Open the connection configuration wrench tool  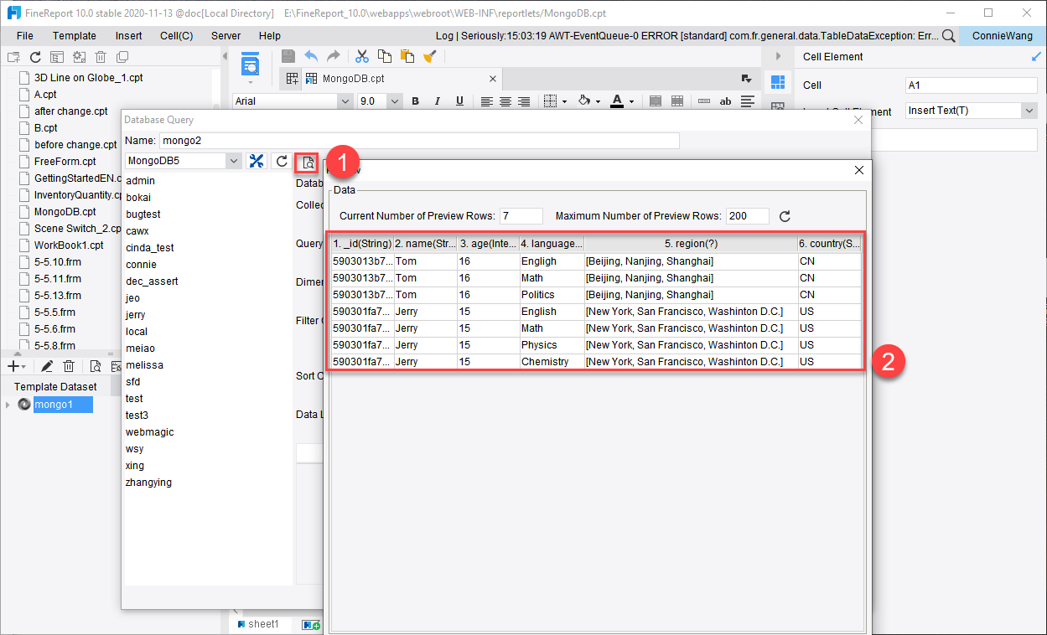tap(257, 161)
